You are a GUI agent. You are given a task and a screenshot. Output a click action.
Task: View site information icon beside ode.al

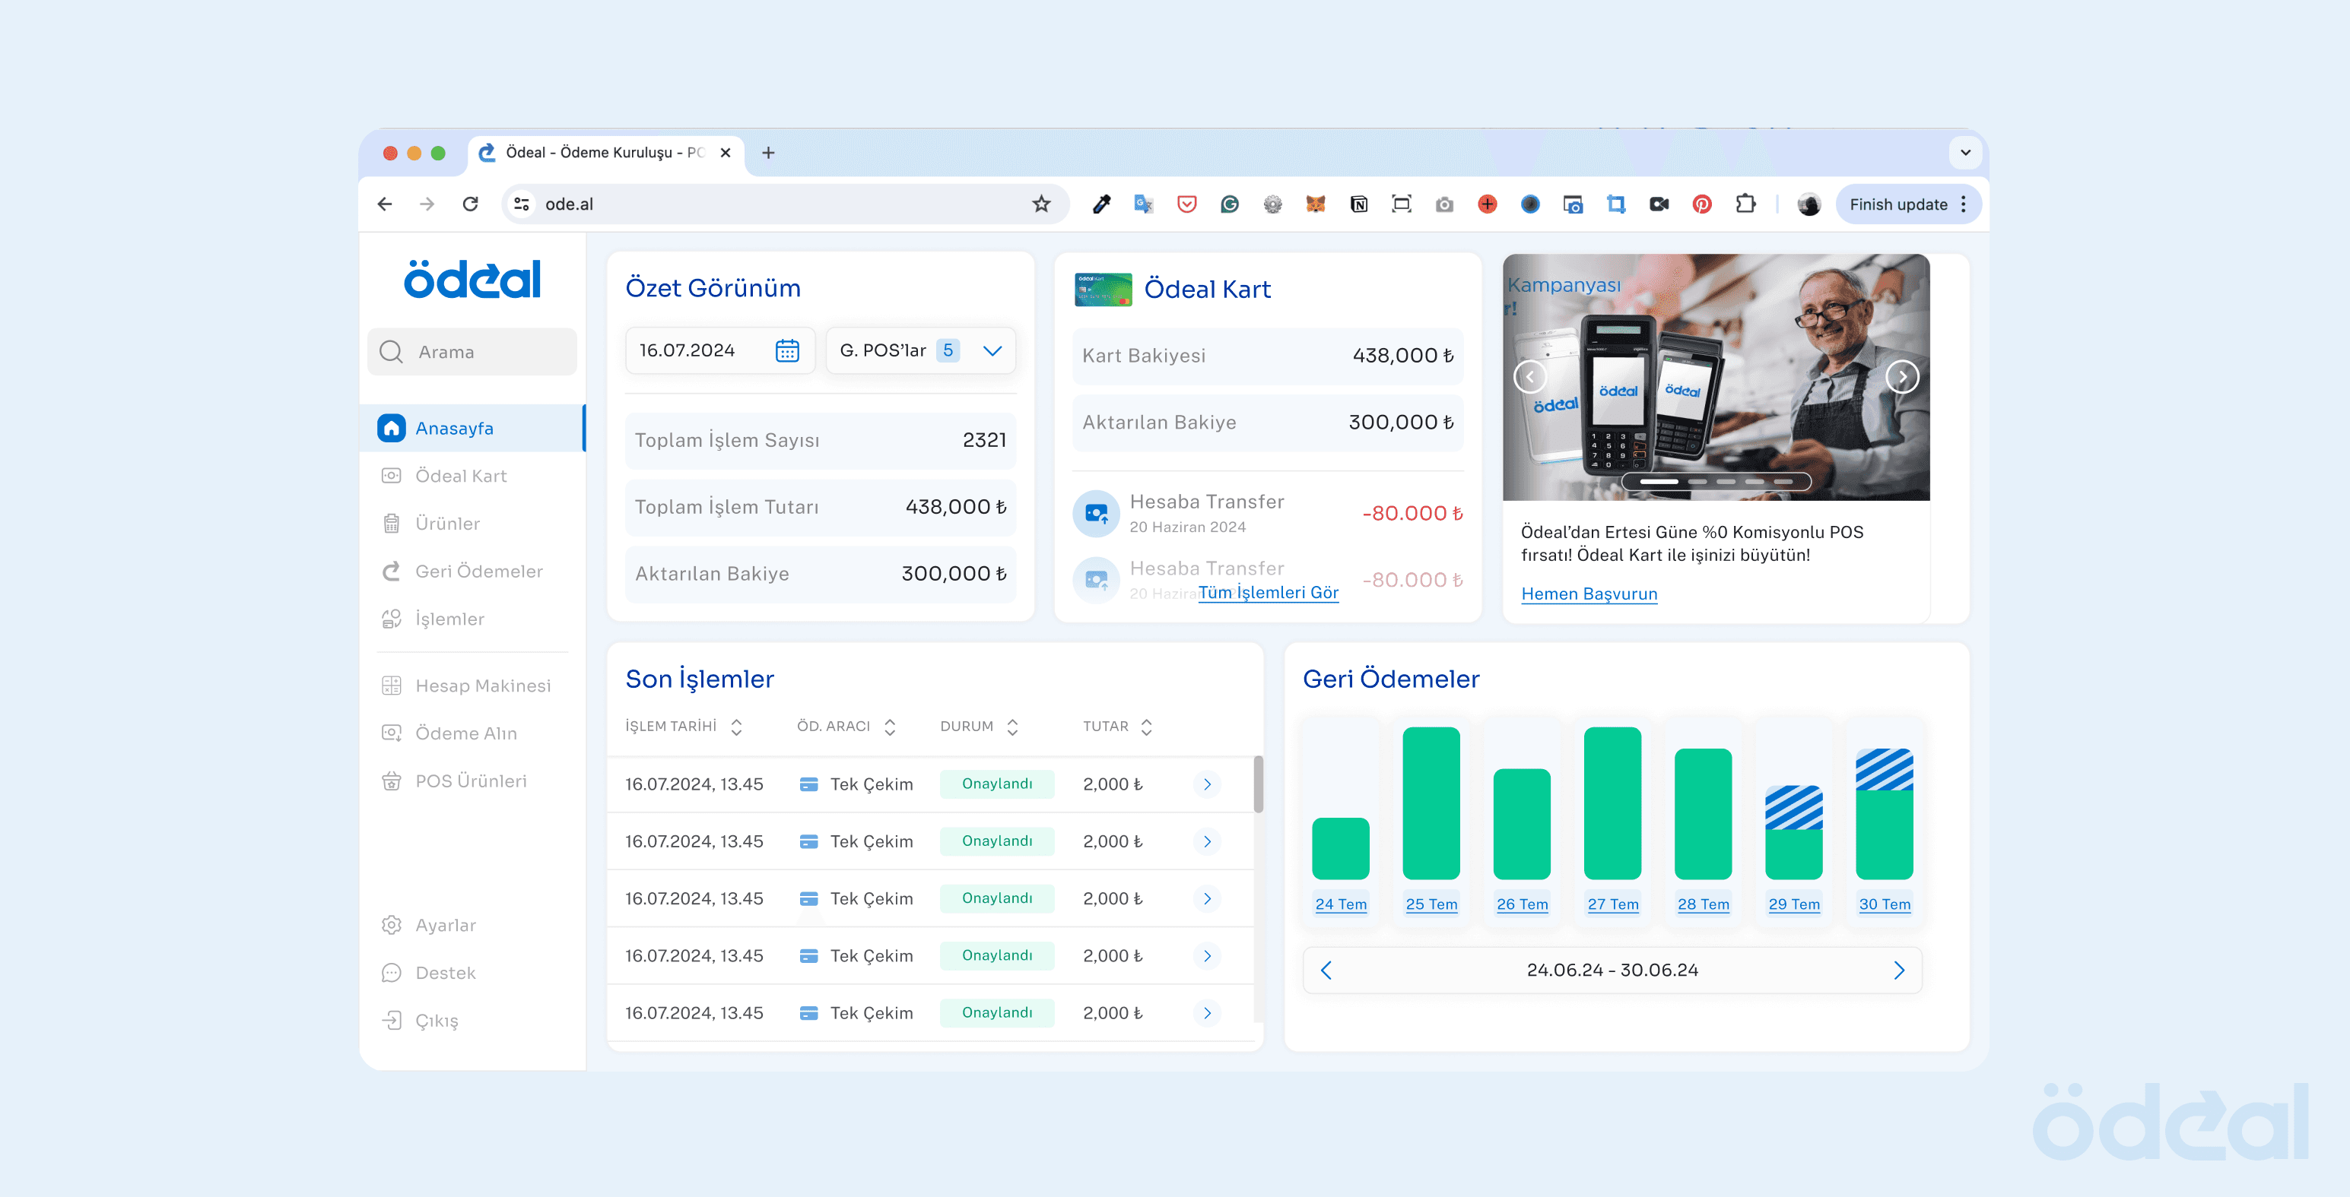tap(522, 204)
